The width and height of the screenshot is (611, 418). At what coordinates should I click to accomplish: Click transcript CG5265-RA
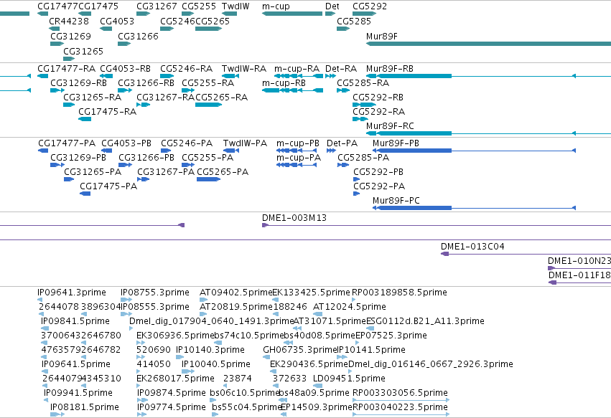pos(221,97)
